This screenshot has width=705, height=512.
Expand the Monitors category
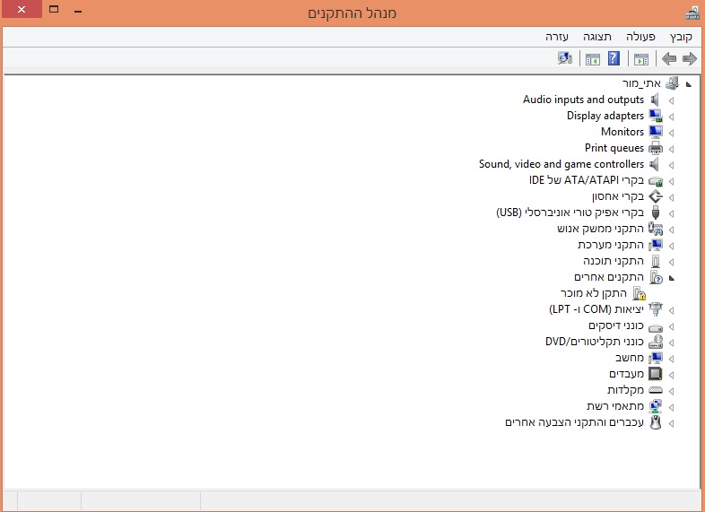672,133
